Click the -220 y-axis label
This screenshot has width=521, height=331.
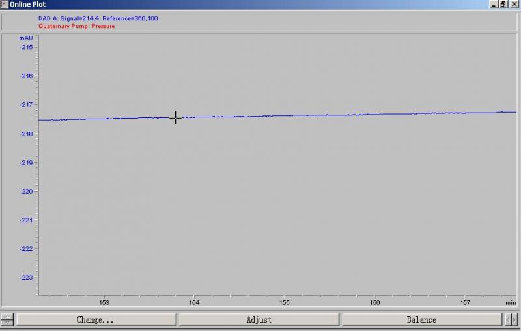point(26,192)
